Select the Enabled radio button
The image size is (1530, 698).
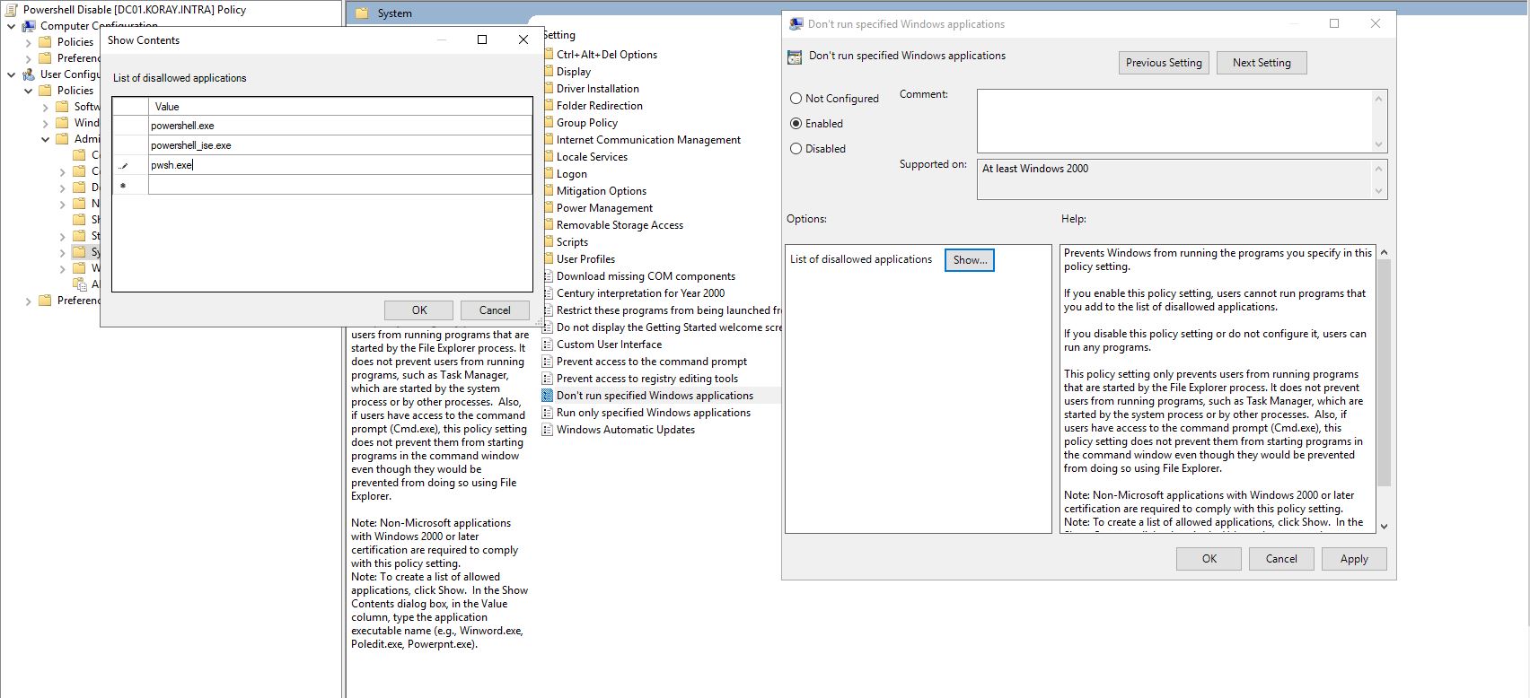796,124
